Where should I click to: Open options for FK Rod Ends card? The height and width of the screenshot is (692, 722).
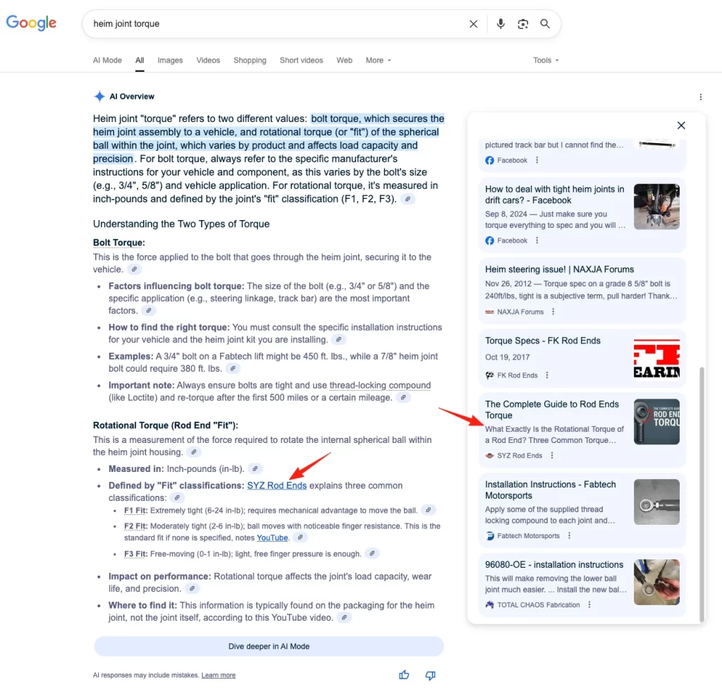click(x=547, y=375)
